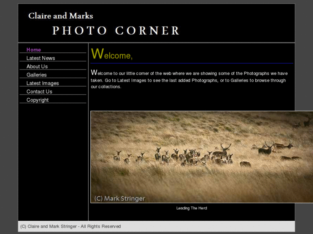Click the Leading The Herd deer photo

(x=201, y=157)
